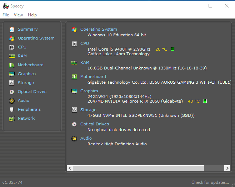235x187 pixels.
Task: Click the green GPU temperature indicator icon
Action: [x=205, y=101]
